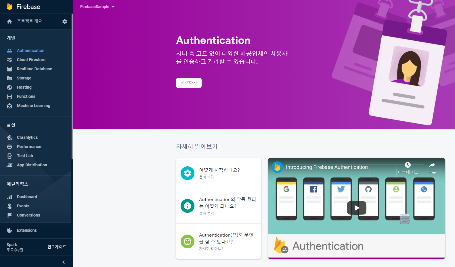Click the Cloud Firestore icon
The width and height of the screenshot is (455, 267).
[9, 60]
